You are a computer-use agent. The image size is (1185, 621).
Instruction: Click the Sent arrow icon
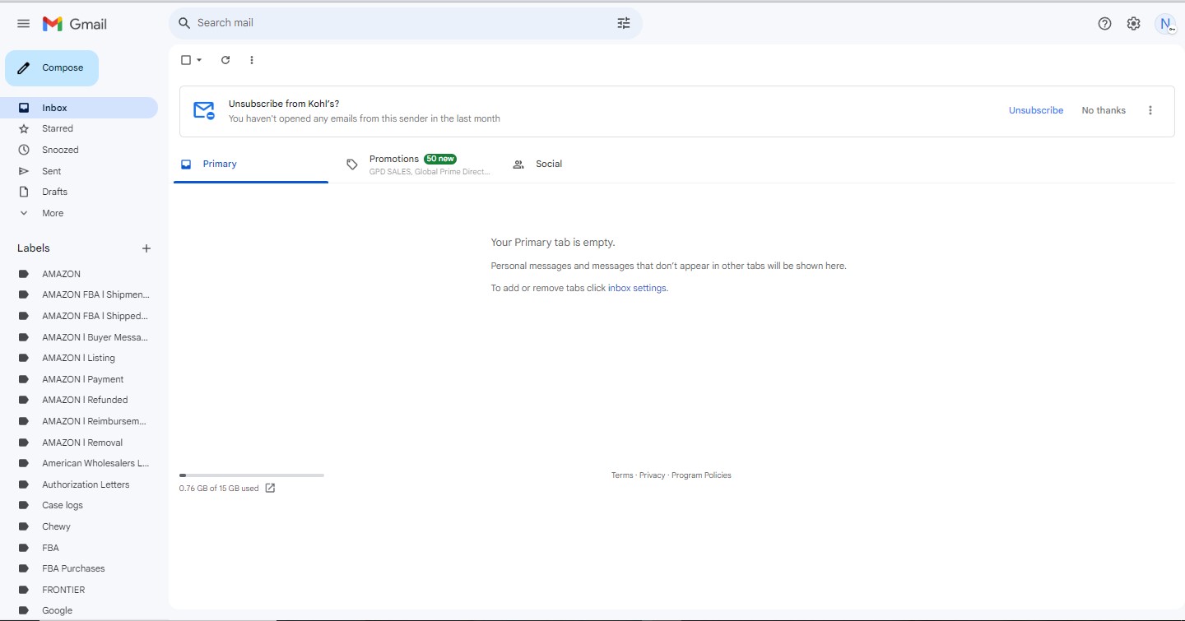[24, 171]
